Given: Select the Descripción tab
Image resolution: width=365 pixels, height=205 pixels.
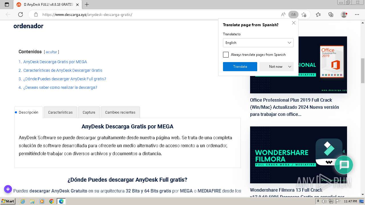Looking at the screenshot, I should 29,112.
